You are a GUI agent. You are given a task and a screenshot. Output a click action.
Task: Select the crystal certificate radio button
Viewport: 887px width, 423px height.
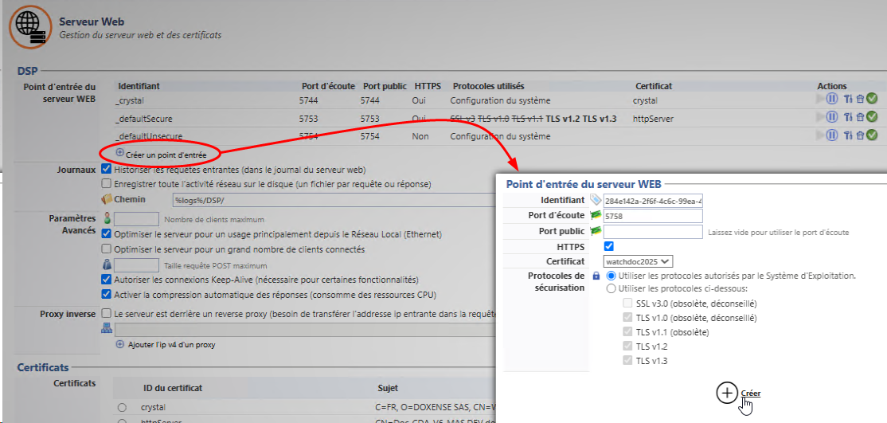coord(122,407)
